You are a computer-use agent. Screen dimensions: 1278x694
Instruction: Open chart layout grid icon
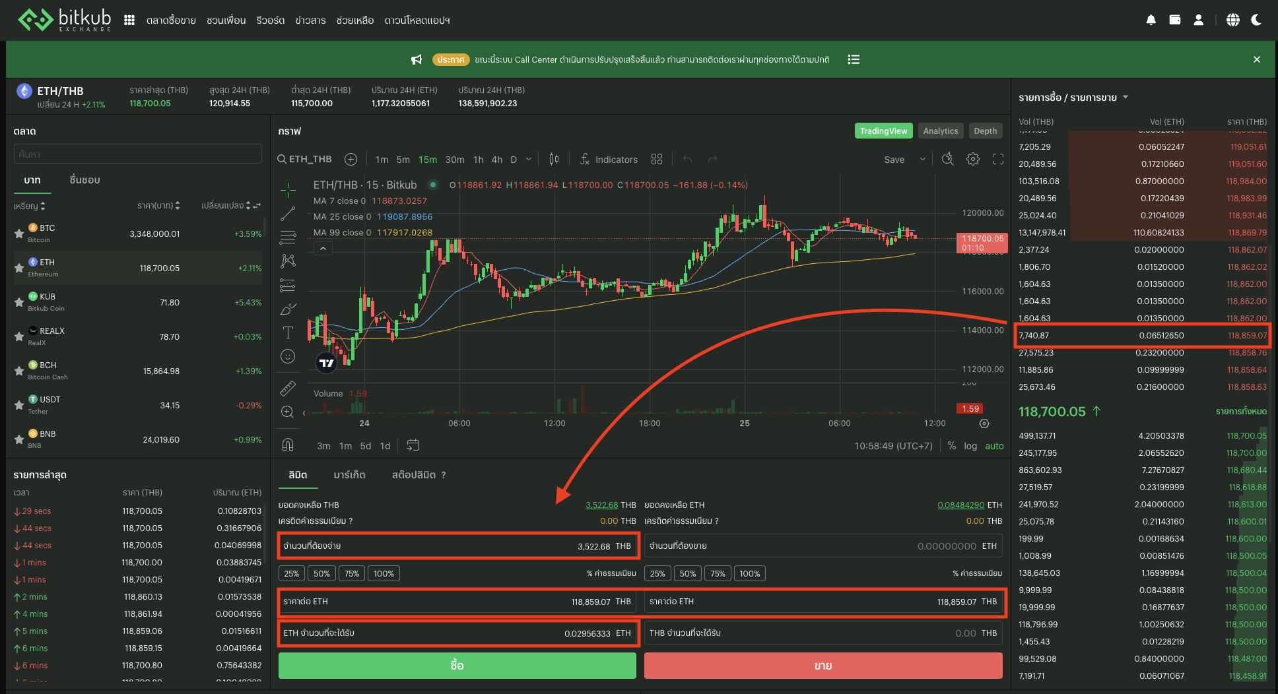click(x=657, y=159)
